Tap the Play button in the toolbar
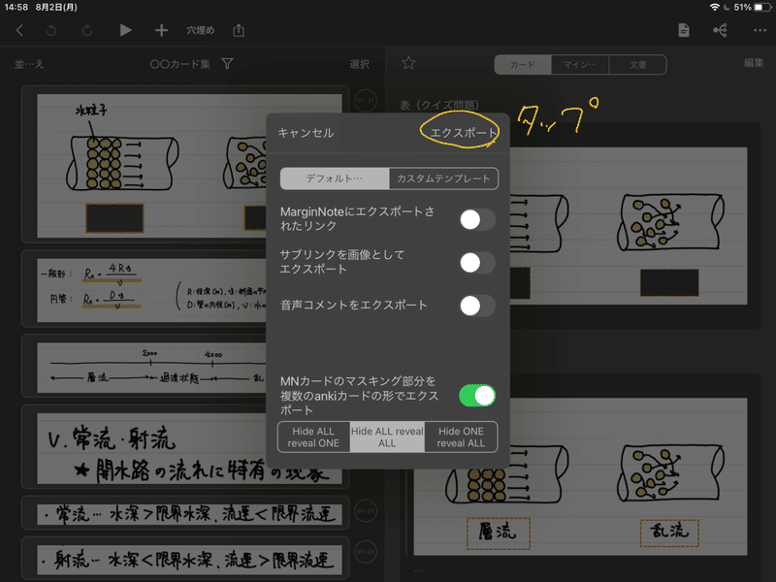Viewport: 776px width, 582px height. (125, 30)
